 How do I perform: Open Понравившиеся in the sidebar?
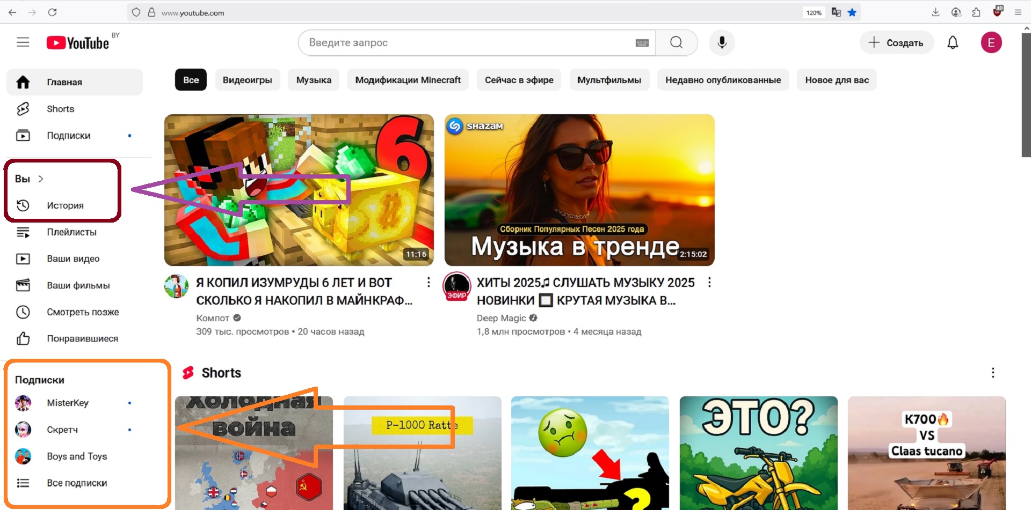pos(75,338)
